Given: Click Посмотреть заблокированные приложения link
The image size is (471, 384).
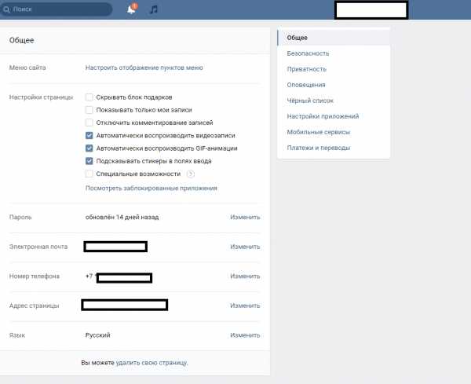Looking at the screenshot, I should click(151, 188).
